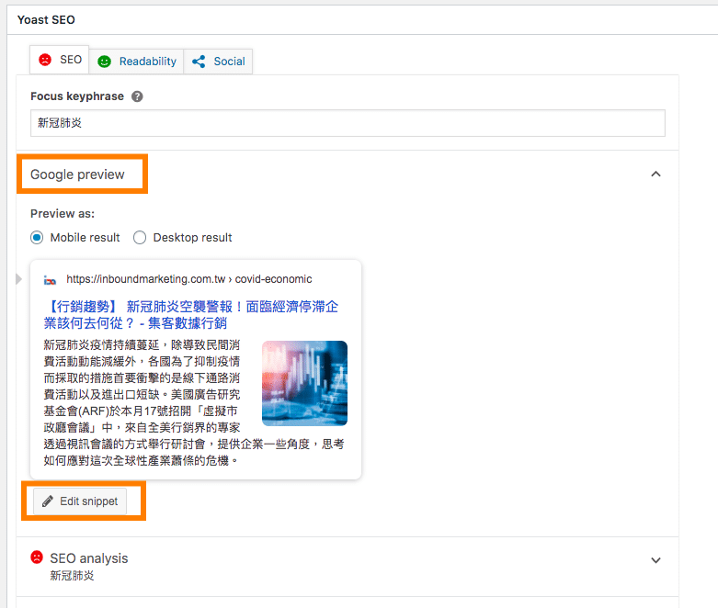
Task: Click the SEO analysis heading
Action: [x=89, y=558]
